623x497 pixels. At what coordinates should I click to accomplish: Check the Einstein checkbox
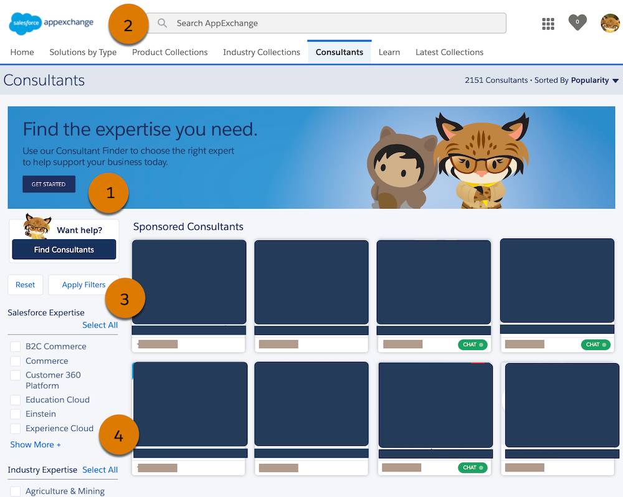click(x=16, y=414)
